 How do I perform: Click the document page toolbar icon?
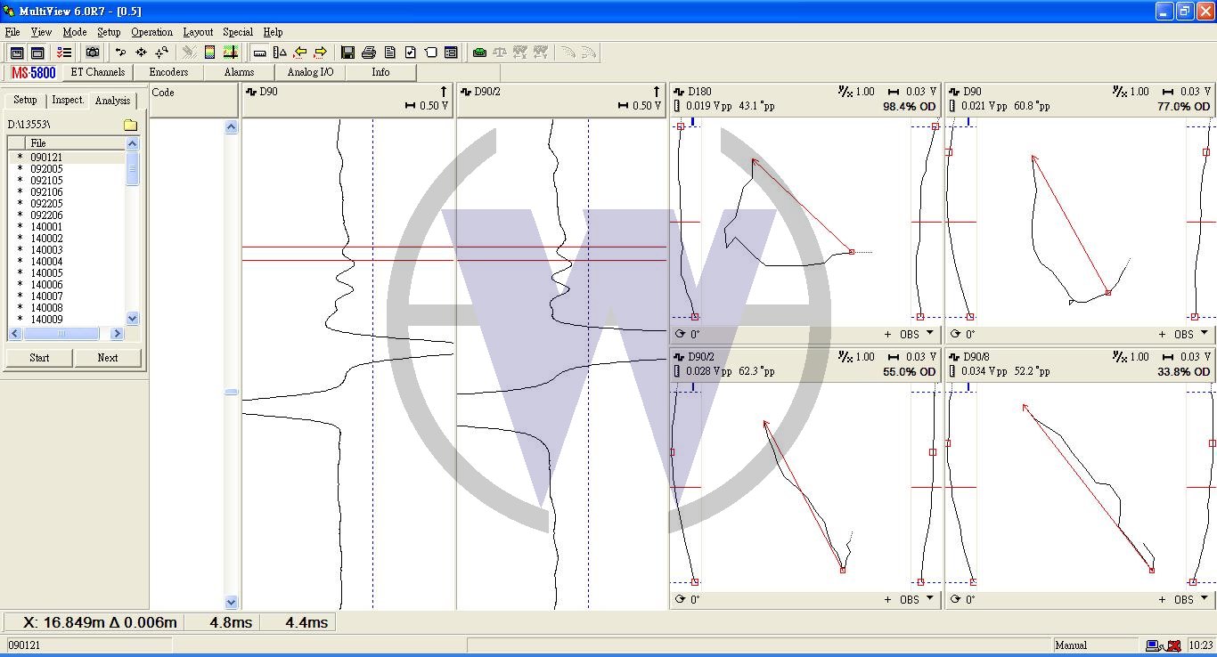[389, 53]
